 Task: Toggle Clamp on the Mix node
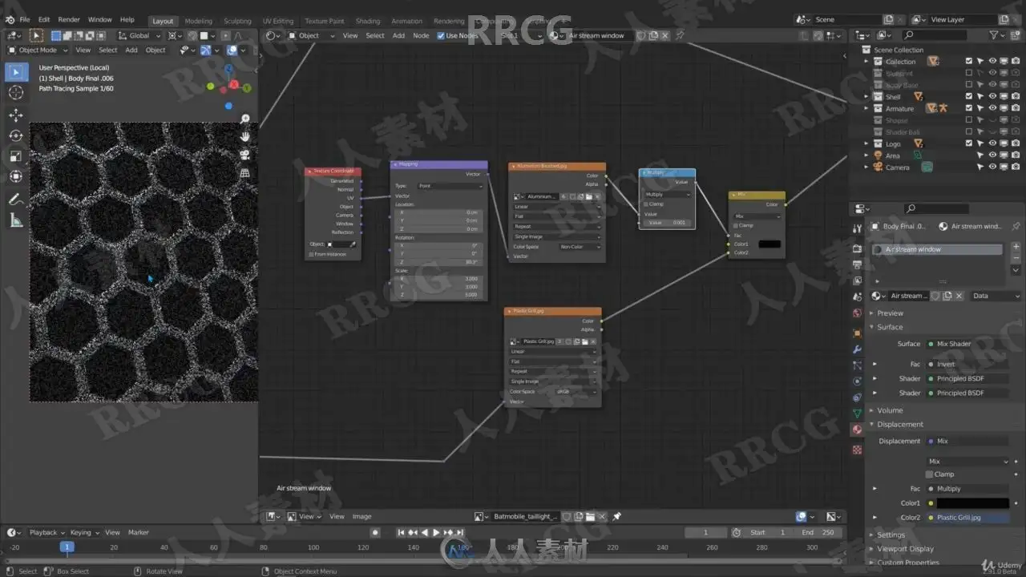click(x=736, y=225)
